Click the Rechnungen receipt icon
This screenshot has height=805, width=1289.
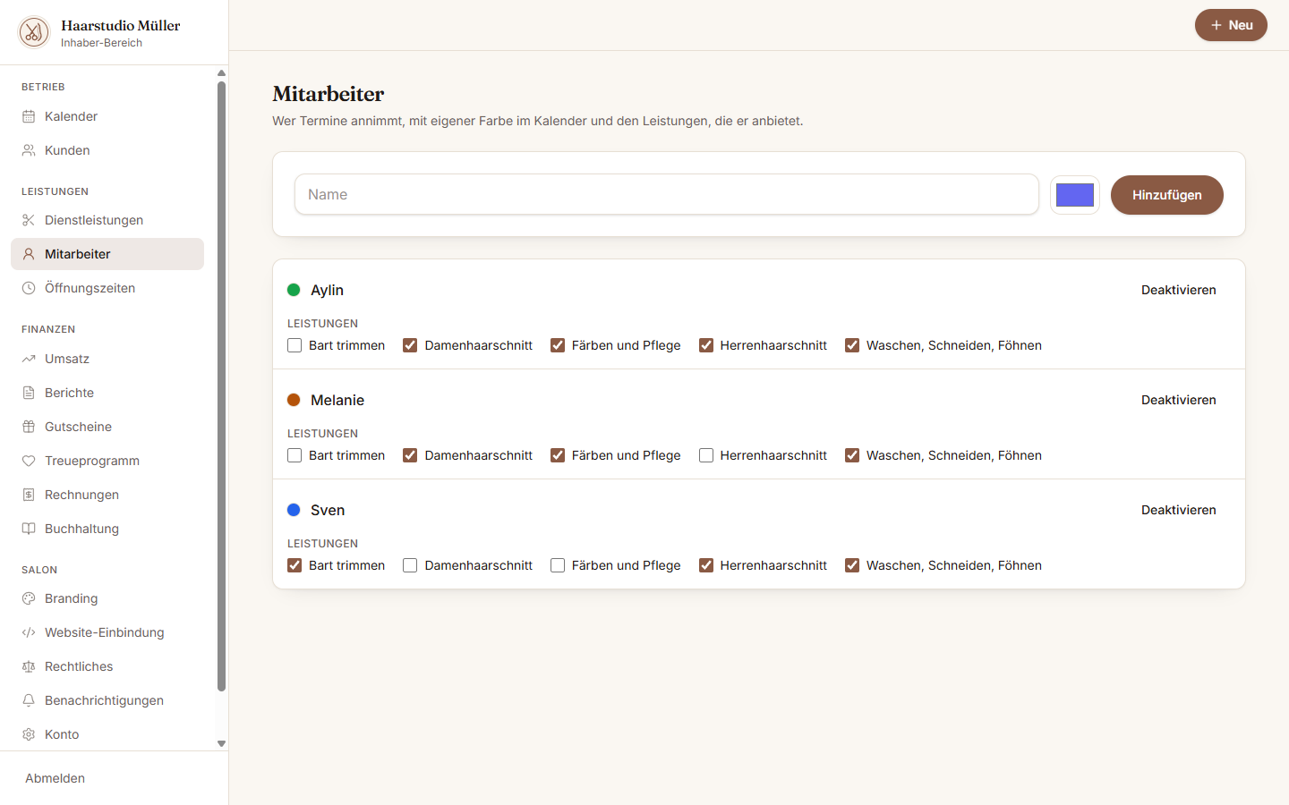[29, 495]
